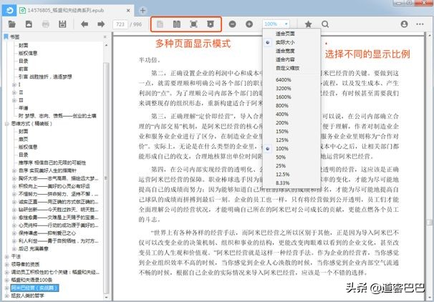Set zoom to 150%
This screenshot has height=302, width=434.
[x=282, y=132]
